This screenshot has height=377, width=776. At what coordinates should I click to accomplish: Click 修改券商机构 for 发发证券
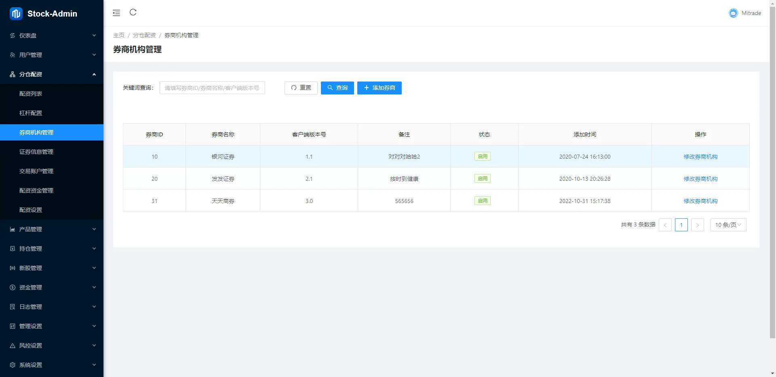(700, 179)
